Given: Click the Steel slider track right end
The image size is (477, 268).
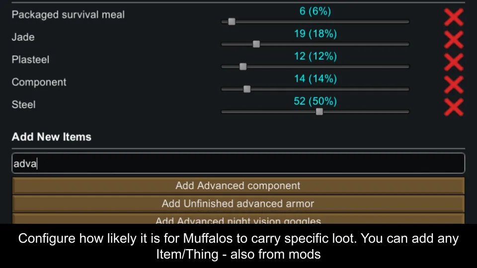Looking at the screenshot, I should pos(406,112).
